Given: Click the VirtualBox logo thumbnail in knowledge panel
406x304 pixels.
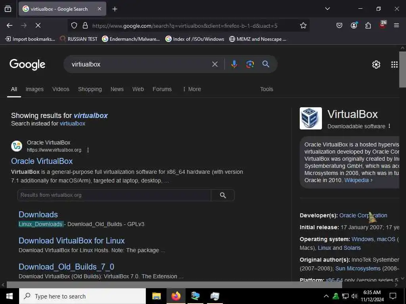Looking at the screenshot, I should pos(311,118).
